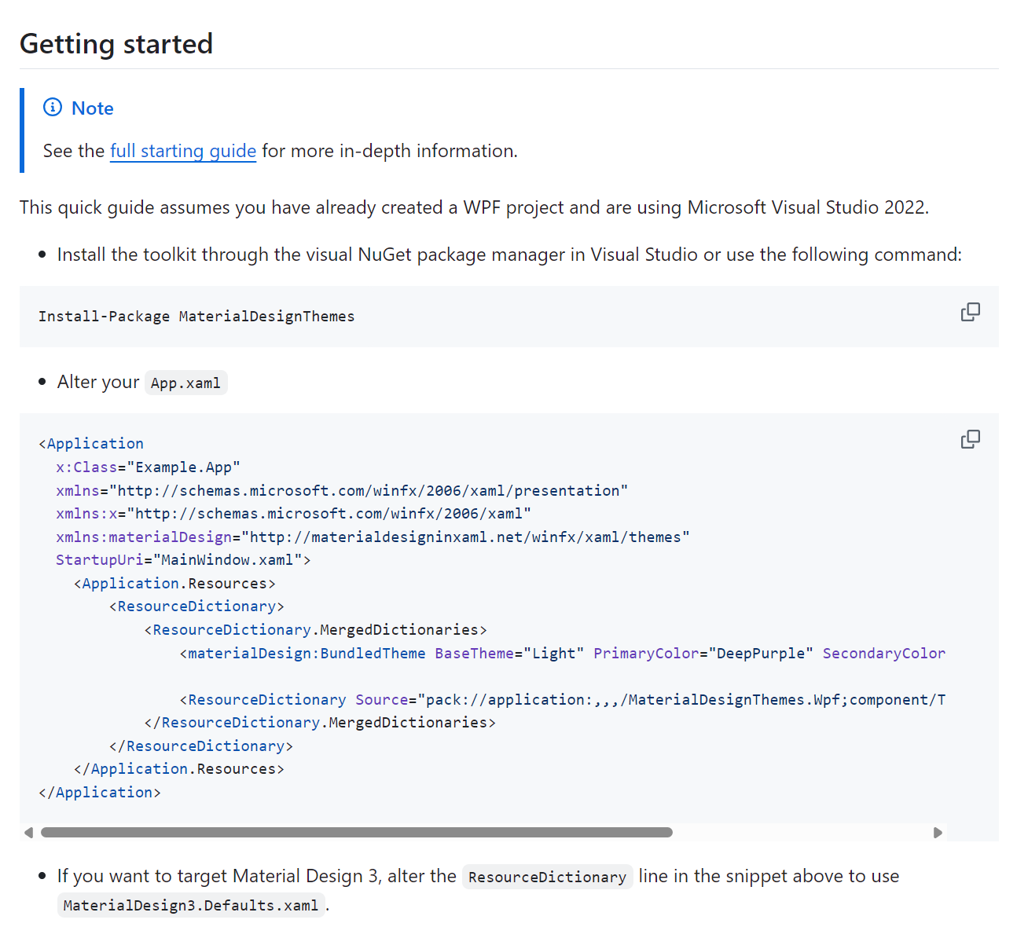Click the MaterialDesign3.Defaults.xaml inline code
Viewport: 1017px width, 938px height.
click(x=191, y=906)
